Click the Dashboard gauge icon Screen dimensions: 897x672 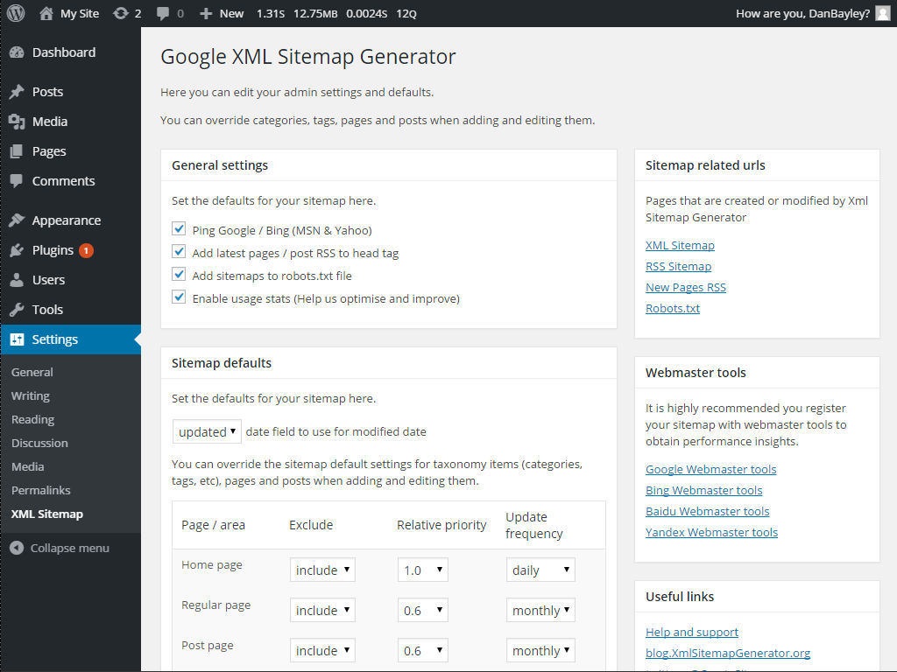click(17, 52)
